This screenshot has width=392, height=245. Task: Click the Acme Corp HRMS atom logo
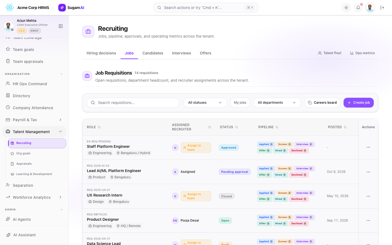pos(10,8)
